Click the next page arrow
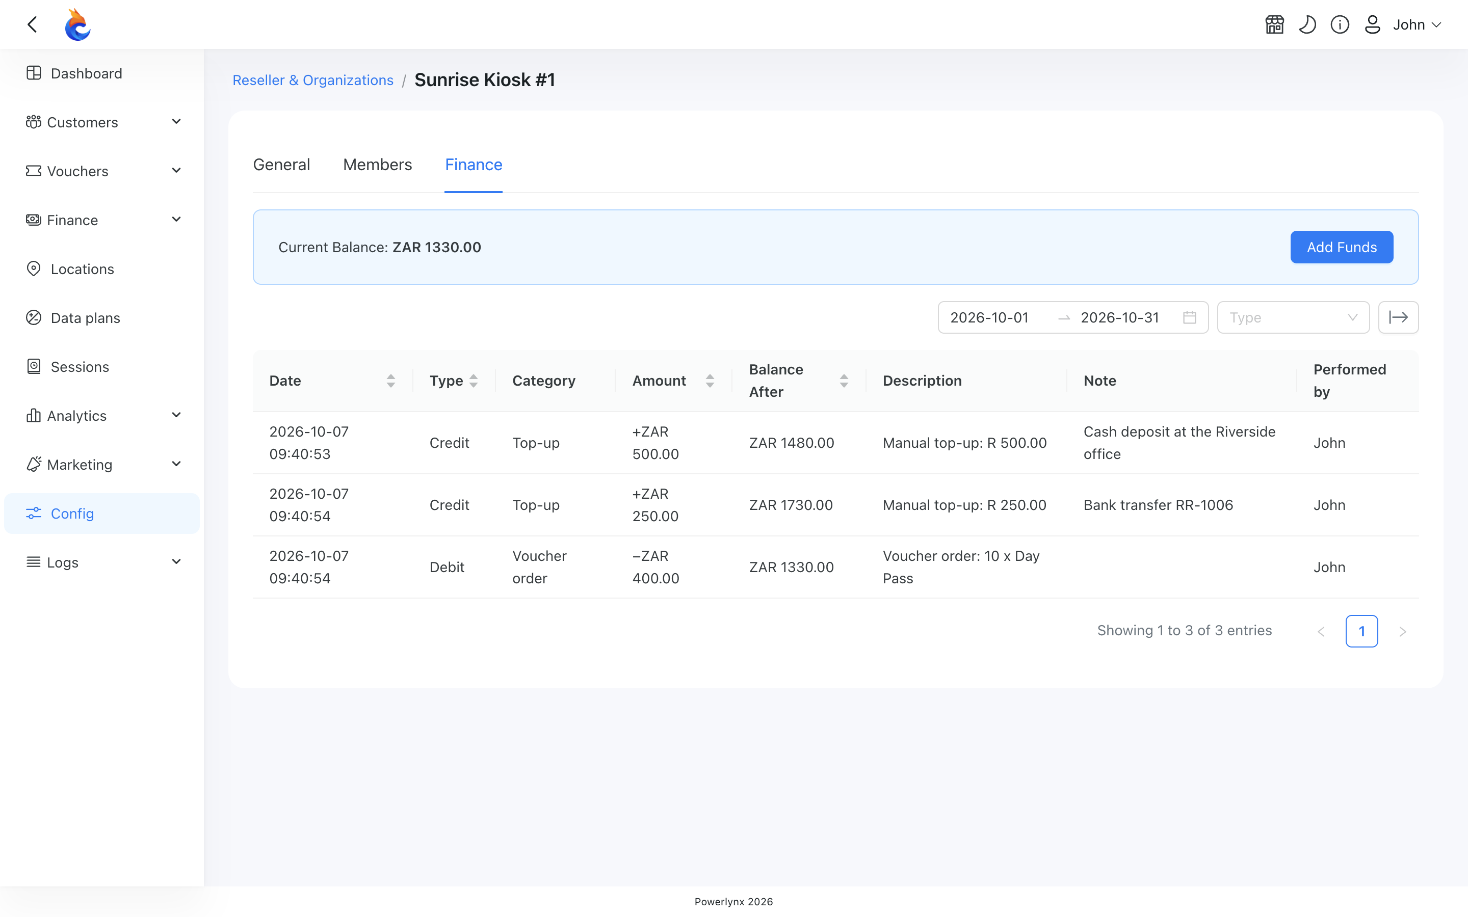Viewport: 1468px width, 917px height. click(x=1402, y=631)
